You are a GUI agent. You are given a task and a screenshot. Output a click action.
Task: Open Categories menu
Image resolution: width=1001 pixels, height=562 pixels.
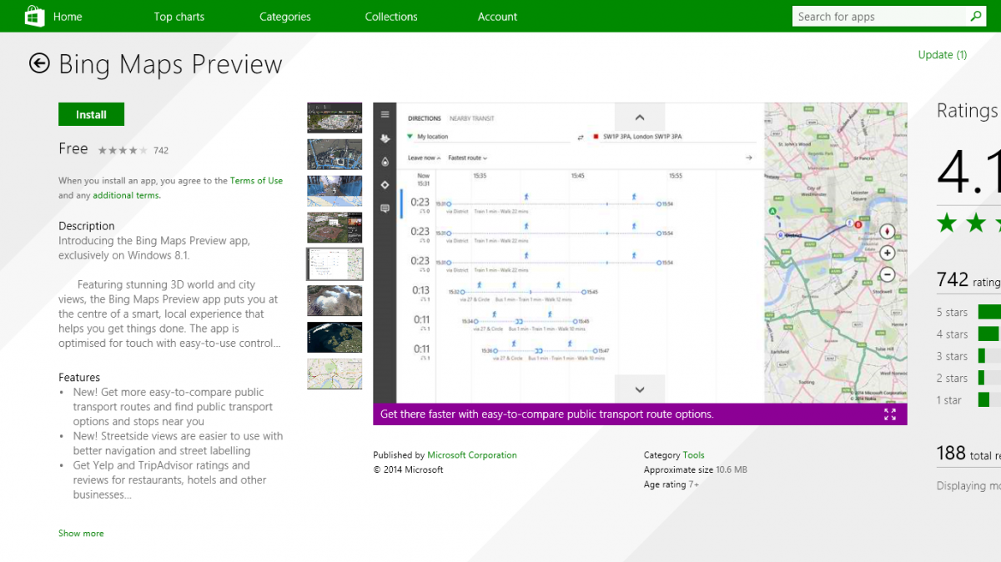point(284,17)
